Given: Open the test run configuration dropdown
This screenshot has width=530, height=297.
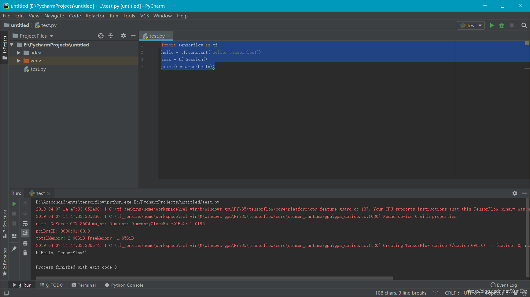Looking at the screenshot, I should [x=471, y=25].
